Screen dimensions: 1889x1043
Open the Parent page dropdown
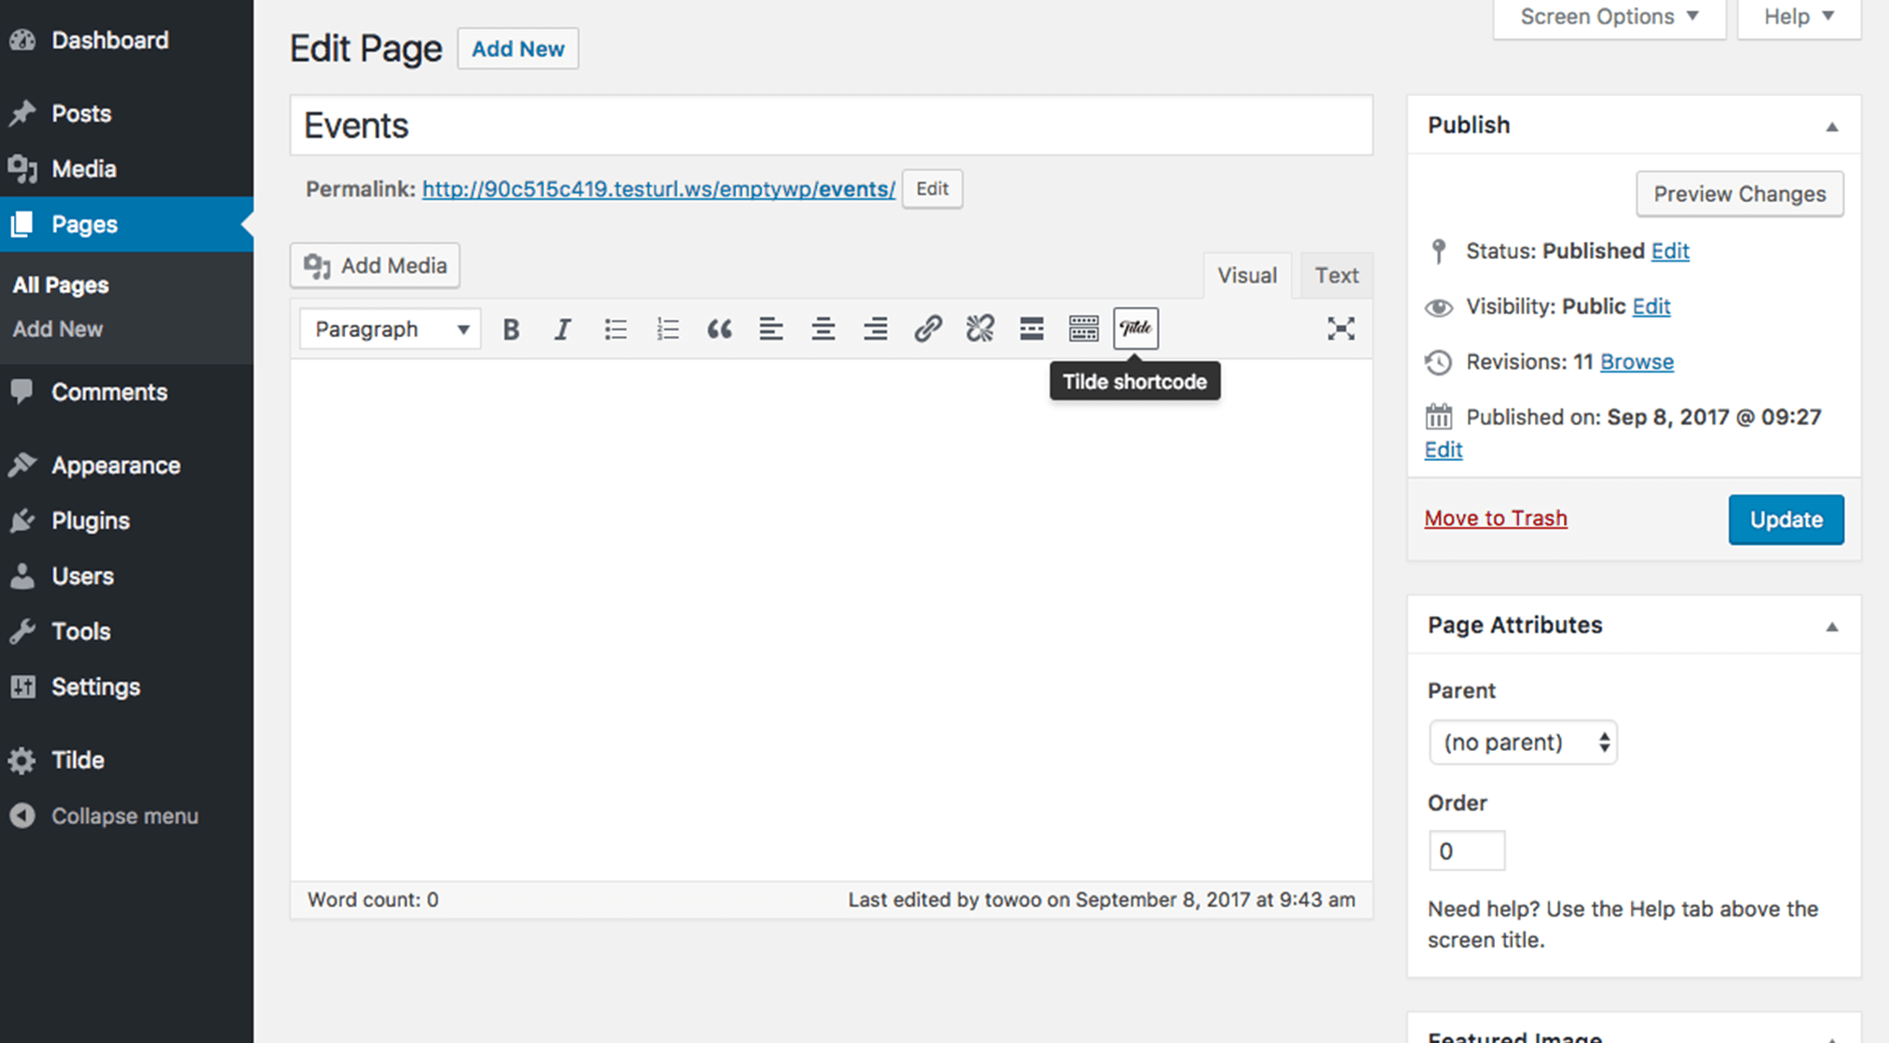[x=1523, y=742]
